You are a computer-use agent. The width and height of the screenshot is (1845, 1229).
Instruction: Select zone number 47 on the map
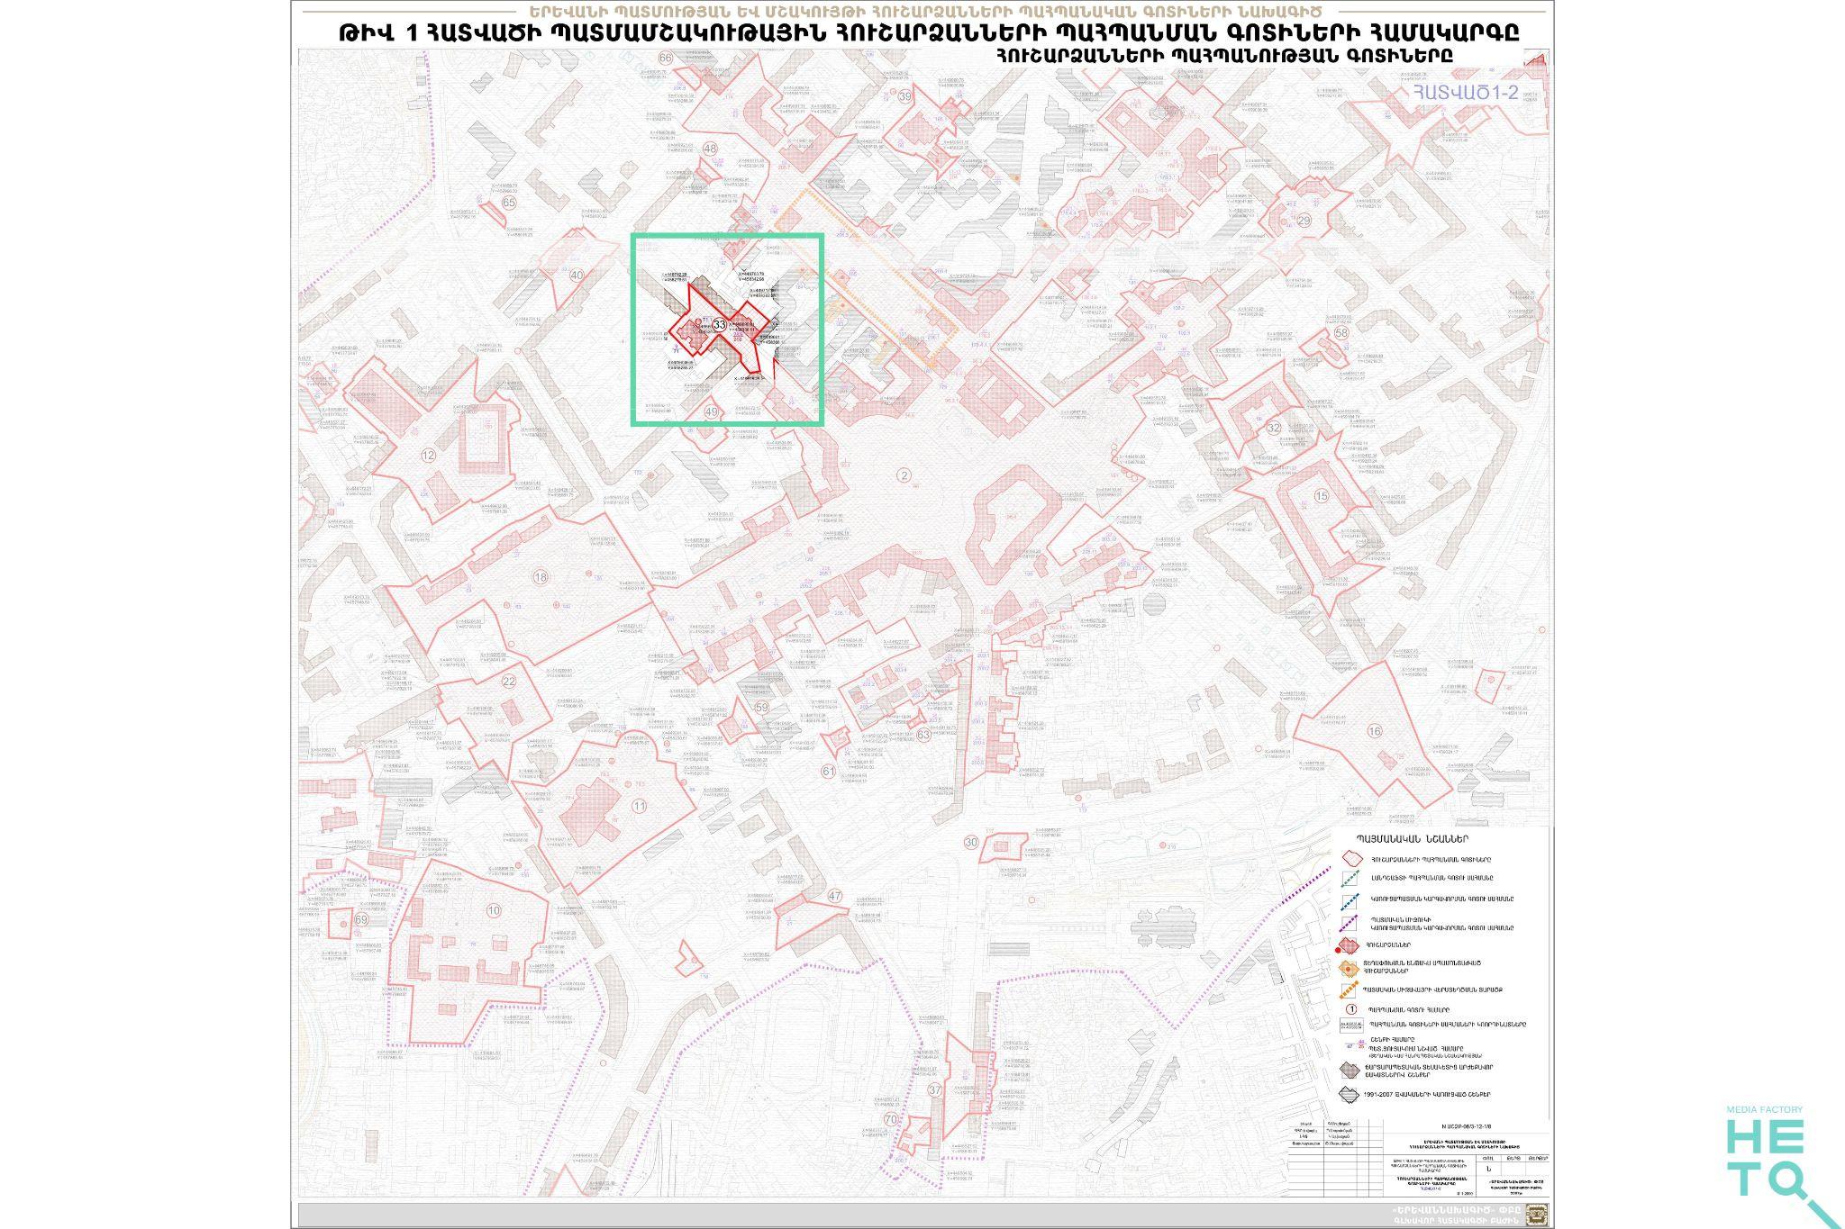(835, 896)
